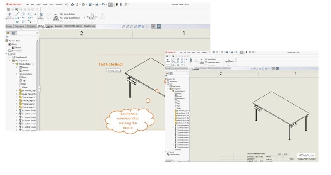Click Mirror Entities in left window ribbon

pyautogui.click(x=67, y=14)
